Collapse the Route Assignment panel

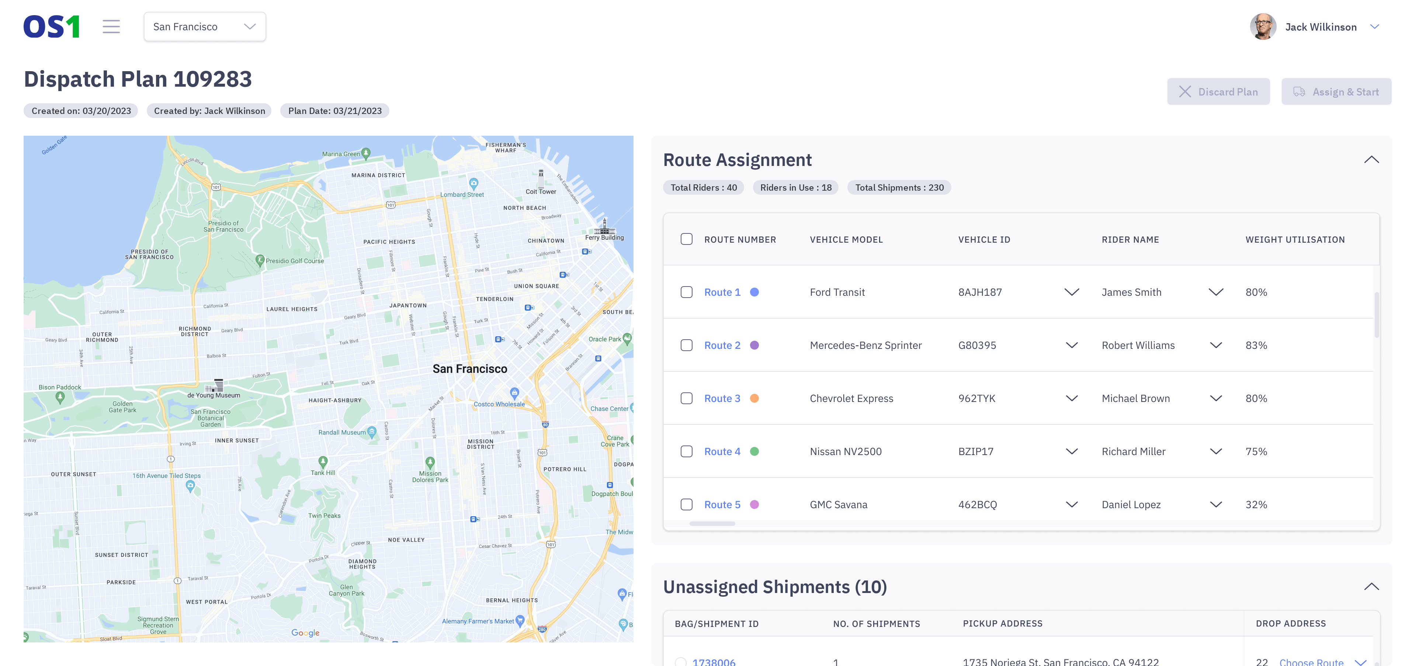coord(1371,160)
